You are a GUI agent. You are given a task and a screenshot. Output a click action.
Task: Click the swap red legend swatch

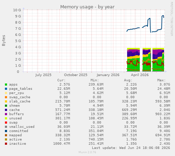pyautogui.click(x=6, y=123)
